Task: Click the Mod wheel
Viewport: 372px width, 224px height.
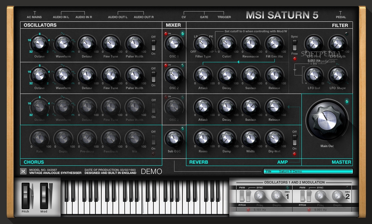Action: pyautogui.click(x=44, y=196)
